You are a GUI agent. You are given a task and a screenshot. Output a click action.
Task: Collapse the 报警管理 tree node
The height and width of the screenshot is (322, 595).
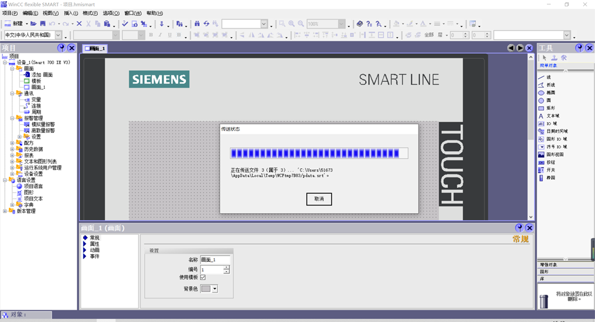click(12, 118)
